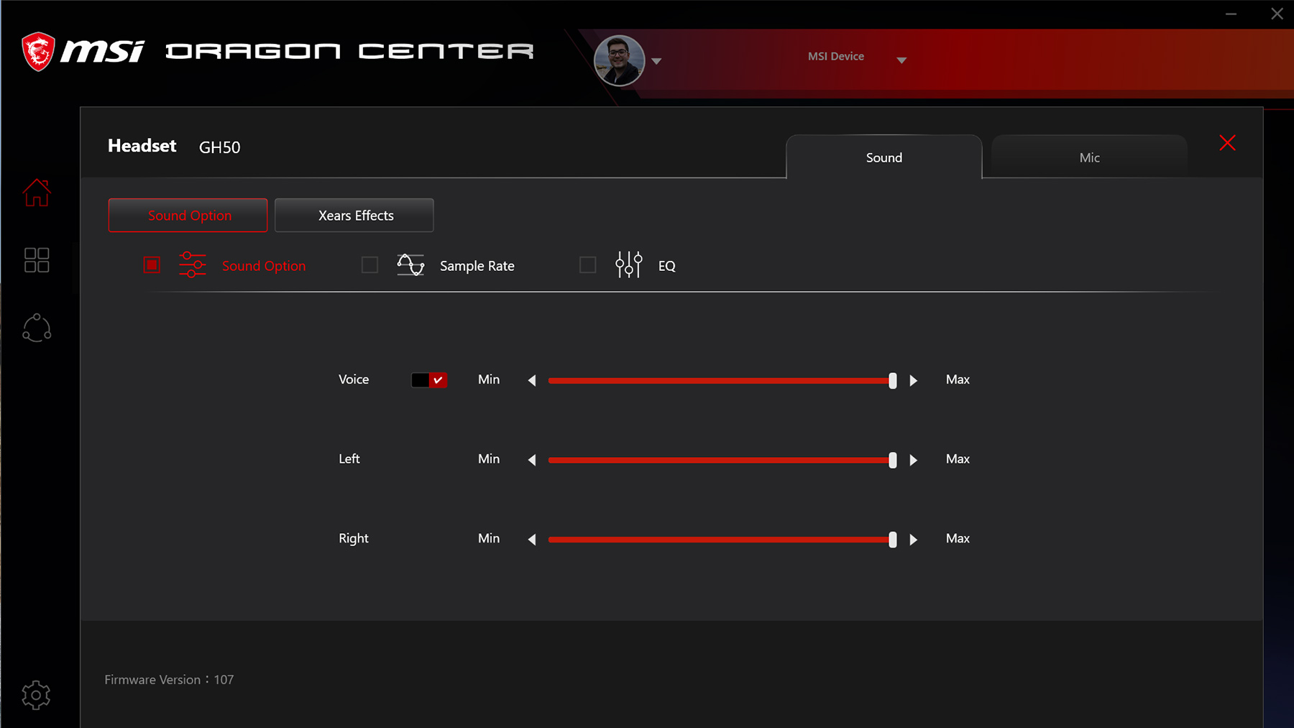
Task: Open the four-squares apps grid sidebar icon
Action: (37, 260)
